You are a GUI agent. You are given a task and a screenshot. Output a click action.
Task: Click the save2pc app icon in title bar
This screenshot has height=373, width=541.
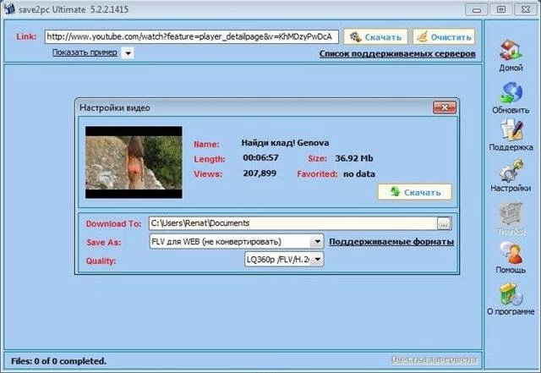click(x=9, y=8)
